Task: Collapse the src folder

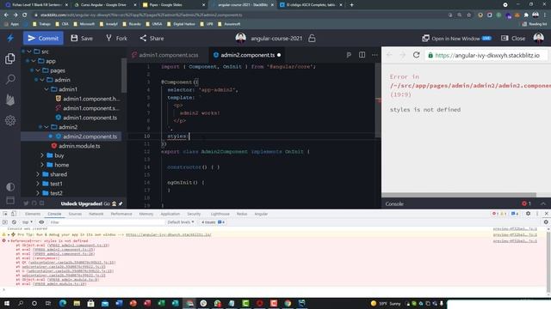Action: point(29,51)
